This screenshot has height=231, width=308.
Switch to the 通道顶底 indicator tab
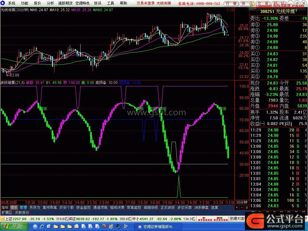(x=100, y=208)
